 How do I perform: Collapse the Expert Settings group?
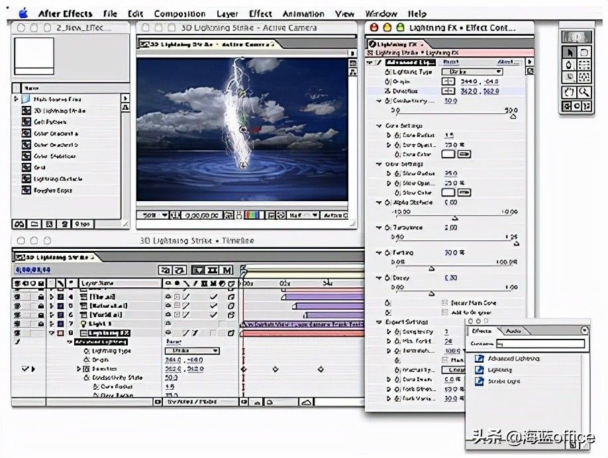tap(380, 322)
